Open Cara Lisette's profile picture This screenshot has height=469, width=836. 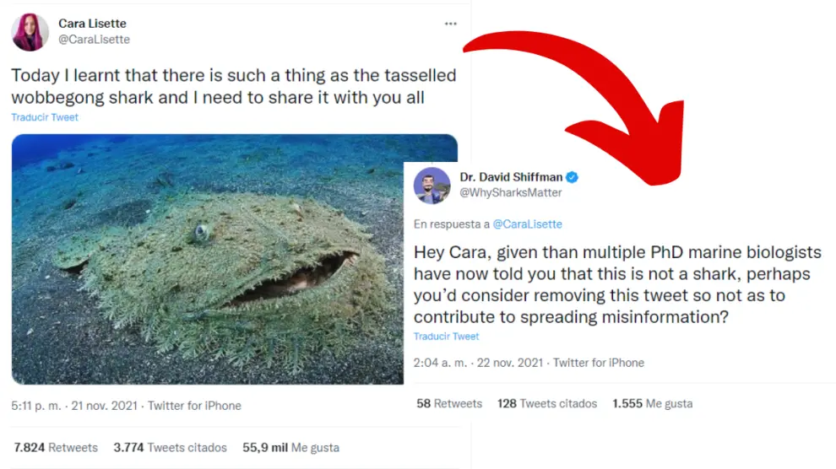pyautogui.click(x=30, y=32)
